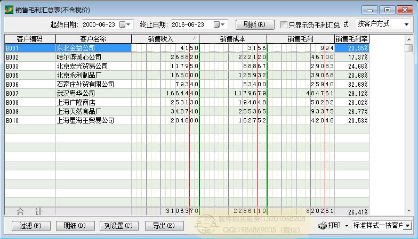Image resolution: width=418 pixels, height=239 pixels.
Task: Enable 只显示负毛利汇总 checkbox
Action: pos(284,24)
